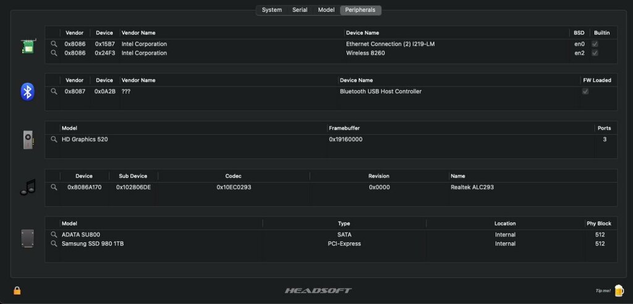Click the magnifier next to Bluetooth USB Host Controller

coord(54,91)
